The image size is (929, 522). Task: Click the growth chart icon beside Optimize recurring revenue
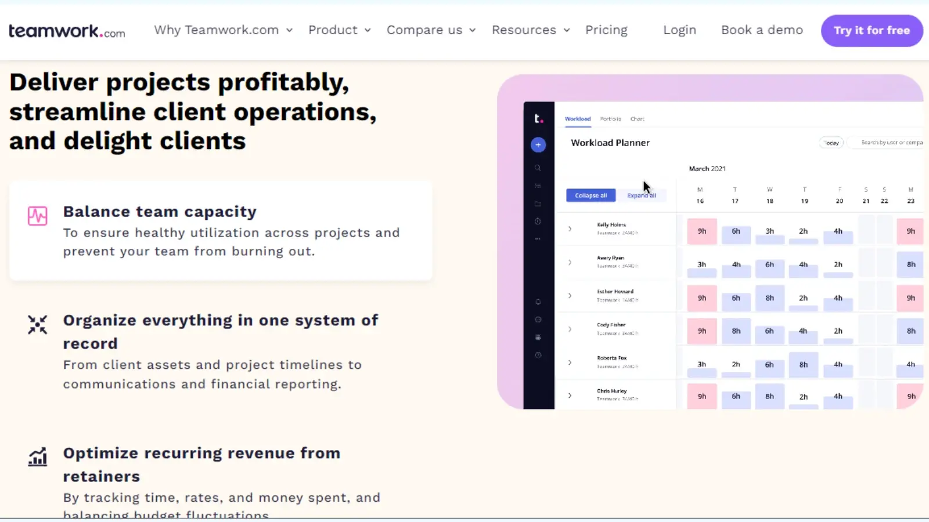[x=38, y=457]
